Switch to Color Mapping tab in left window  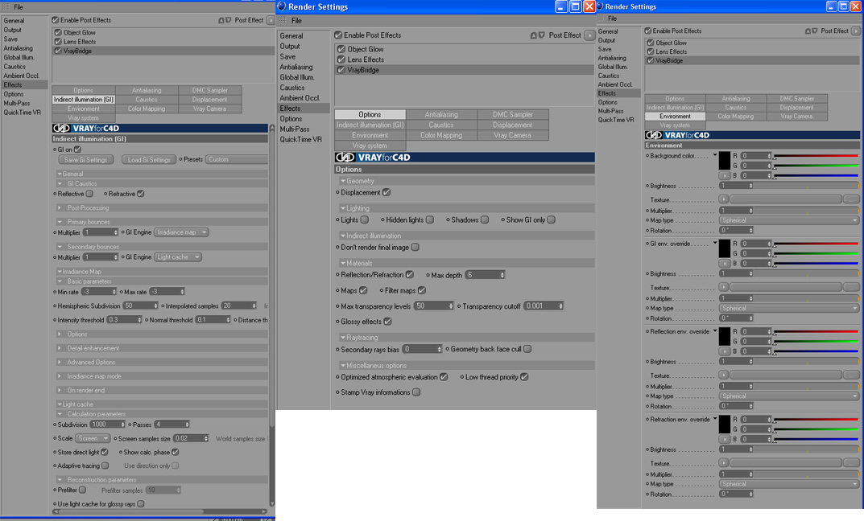pos(147,109)
